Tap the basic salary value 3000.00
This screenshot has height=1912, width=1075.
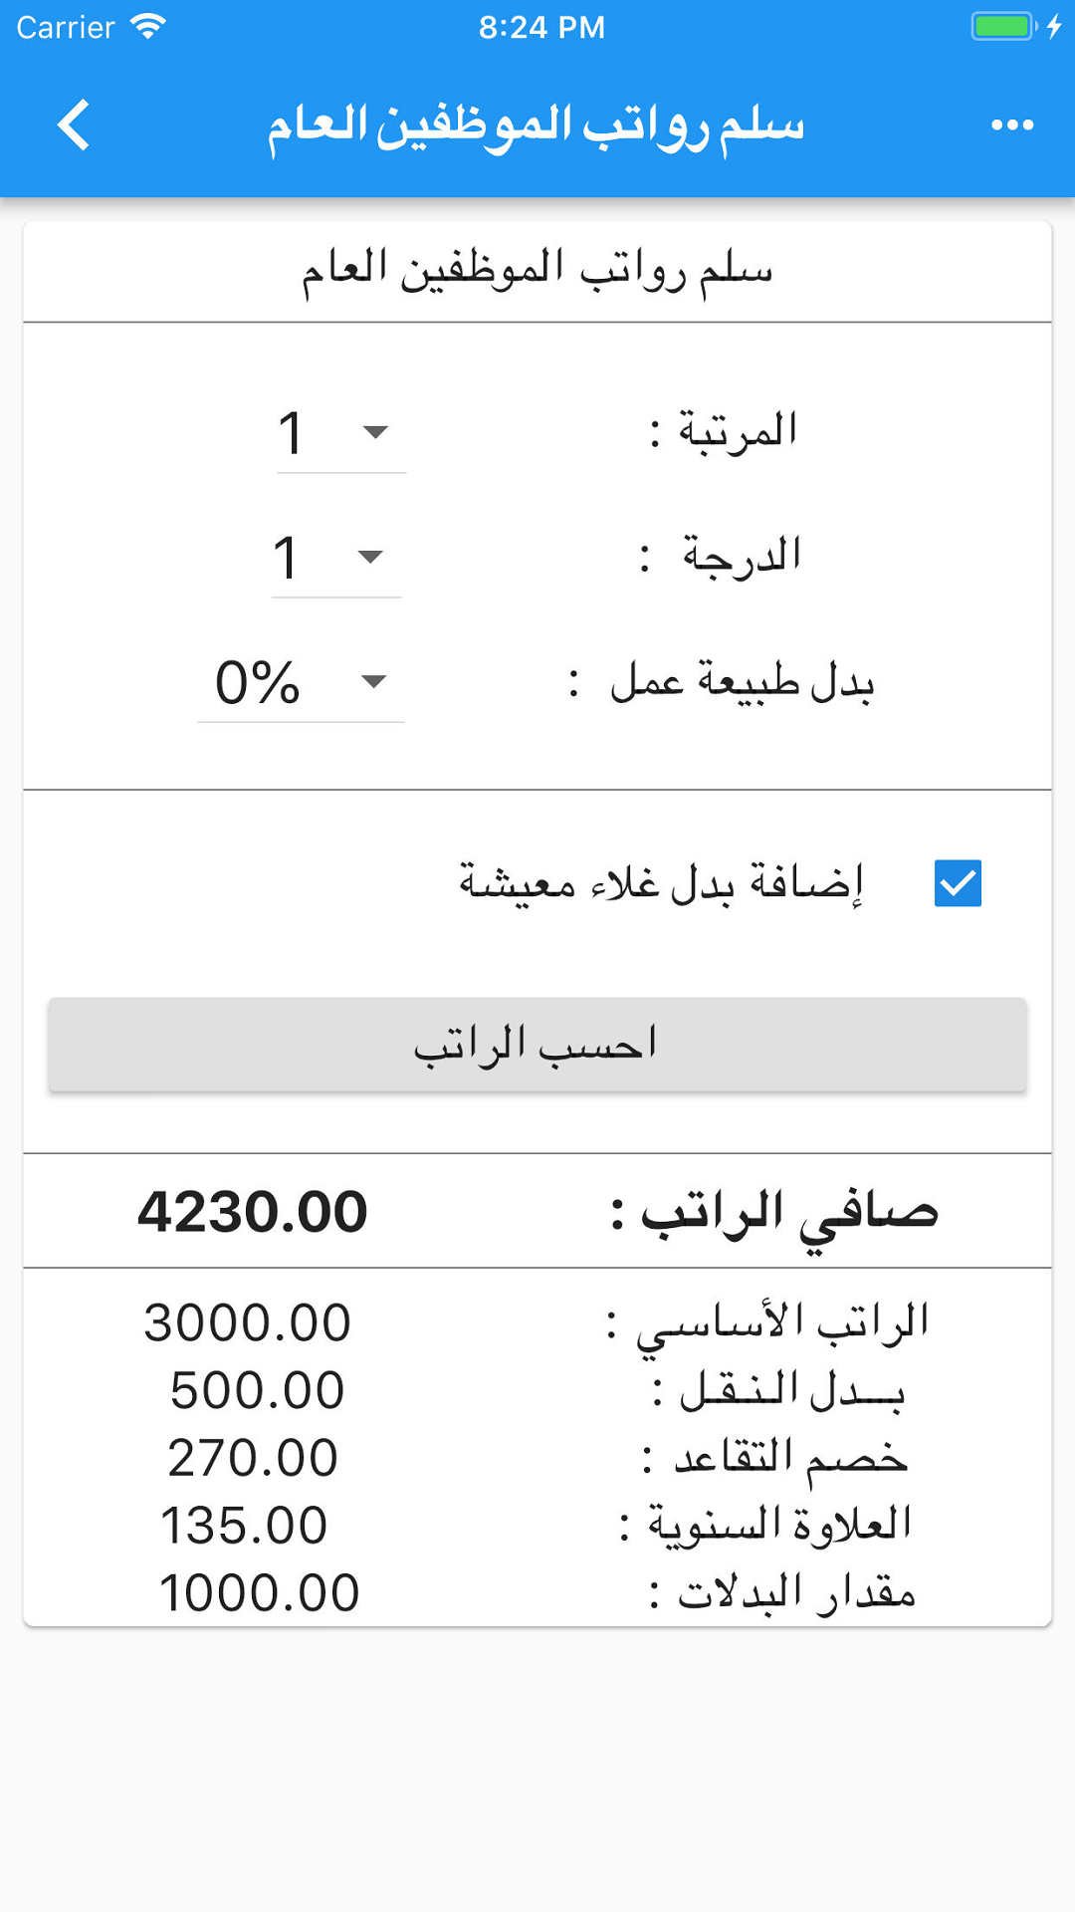coord(248,1323)
